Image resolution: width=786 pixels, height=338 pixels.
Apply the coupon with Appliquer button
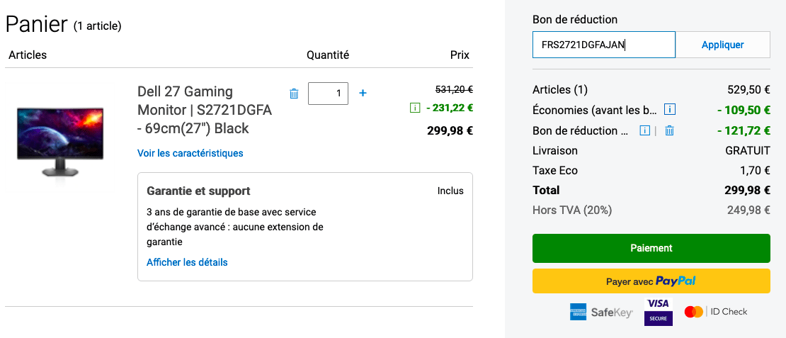coord(722,45)
